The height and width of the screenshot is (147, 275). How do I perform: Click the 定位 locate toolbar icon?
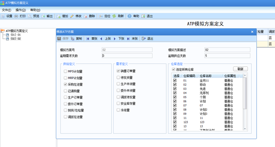tap(101, 16)
